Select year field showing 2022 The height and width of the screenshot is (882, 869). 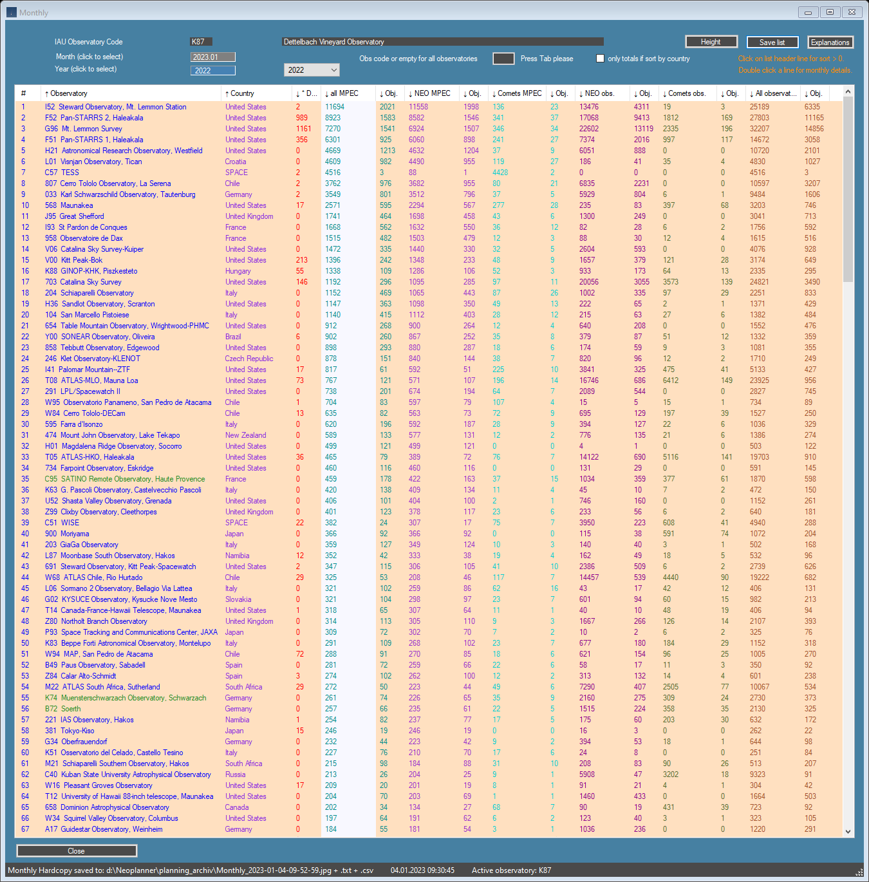pos(213,71)
